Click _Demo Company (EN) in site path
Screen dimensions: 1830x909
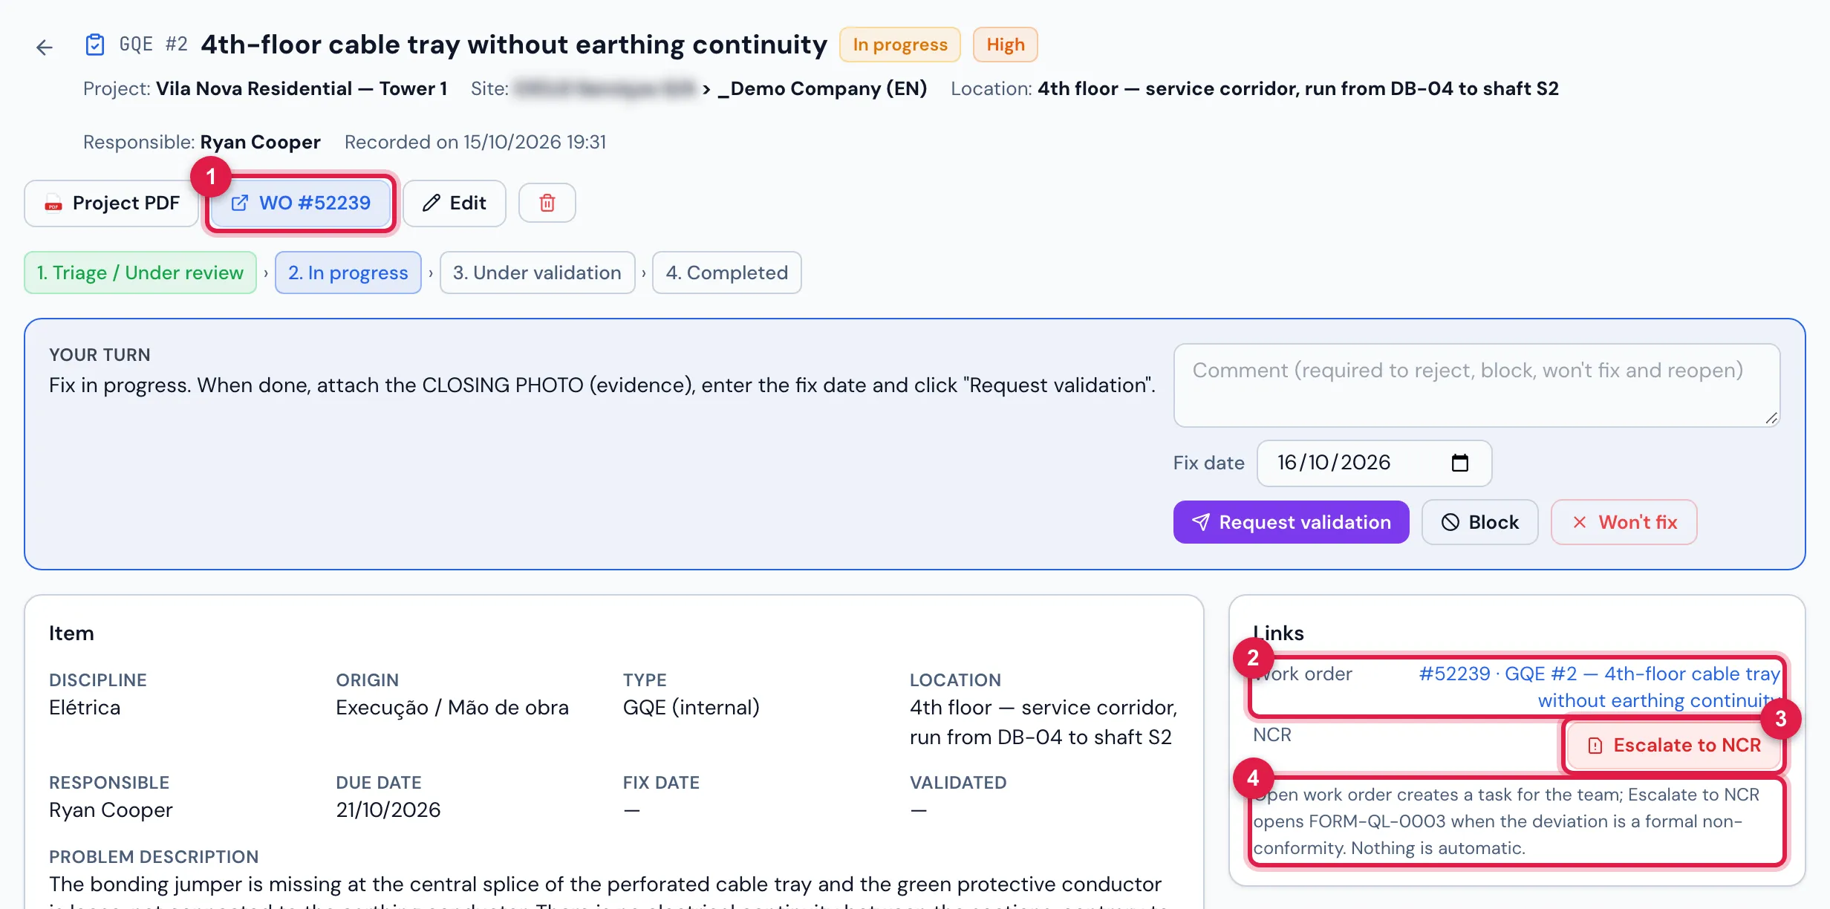pos(822,89)
